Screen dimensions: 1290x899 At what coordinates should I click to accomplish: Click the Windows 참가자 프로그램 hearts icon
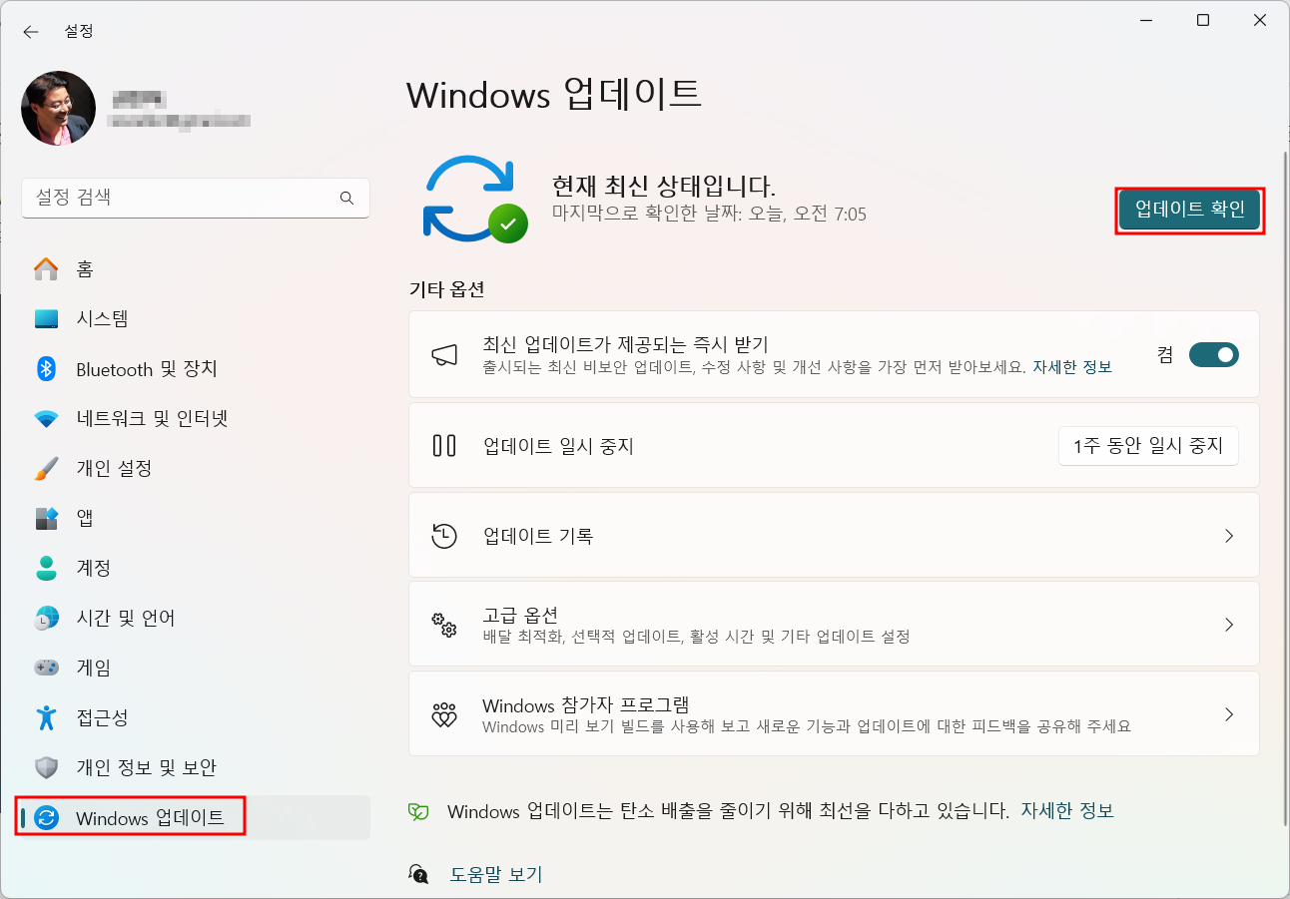pos(444,714)
